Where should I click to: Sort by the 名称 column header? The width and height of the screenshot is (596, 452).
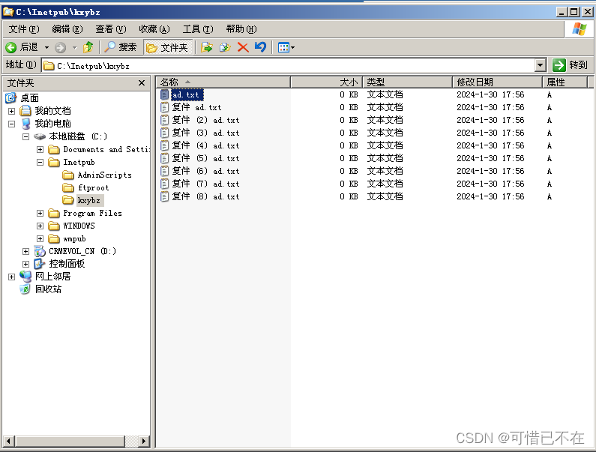coord(223,82)
